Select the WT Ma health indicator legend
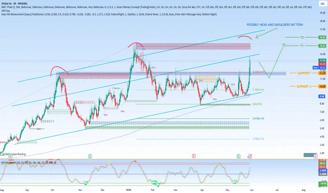The height and width of the screenshot is (193, 328). tap(29, 162)
